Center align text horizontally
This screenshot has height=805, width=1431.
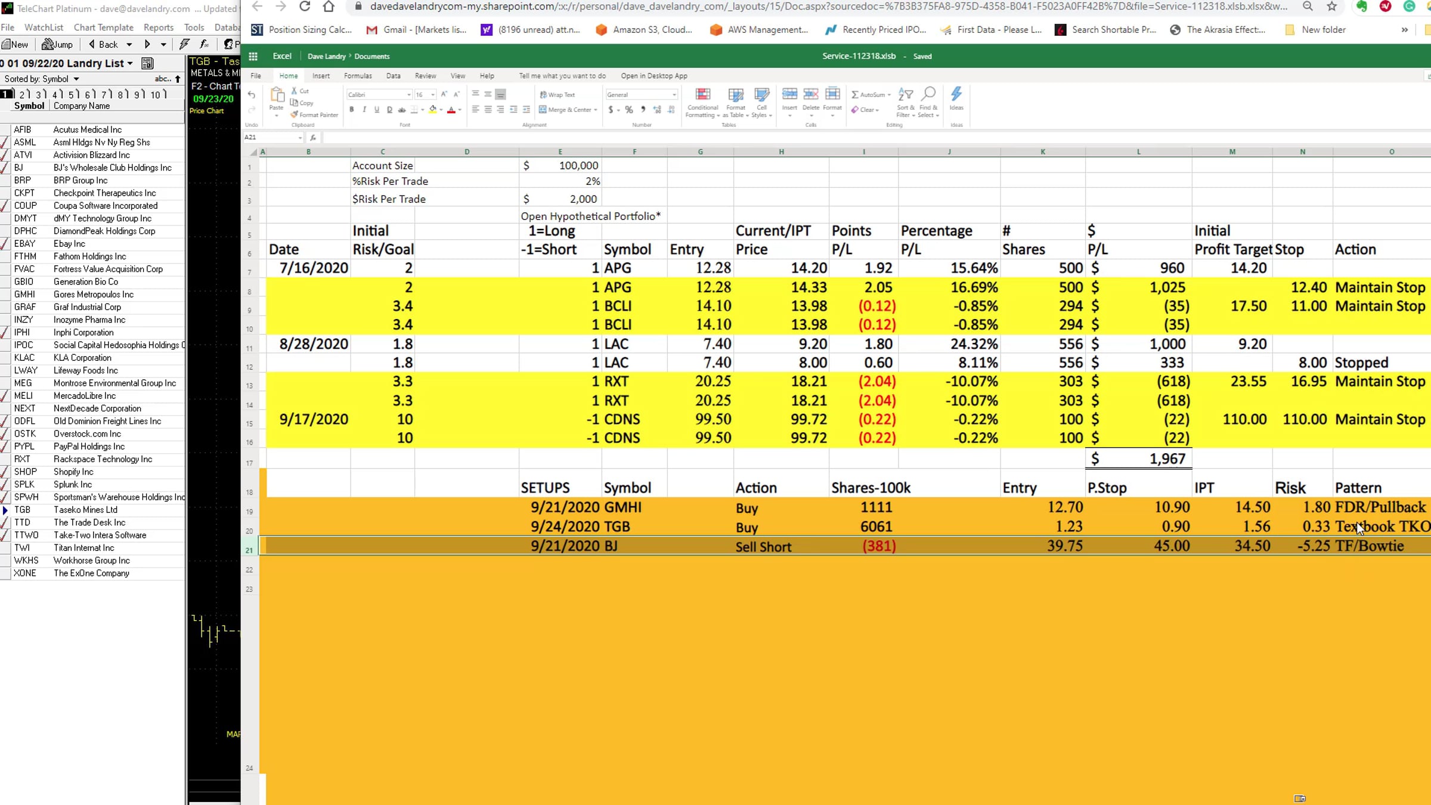488,110
